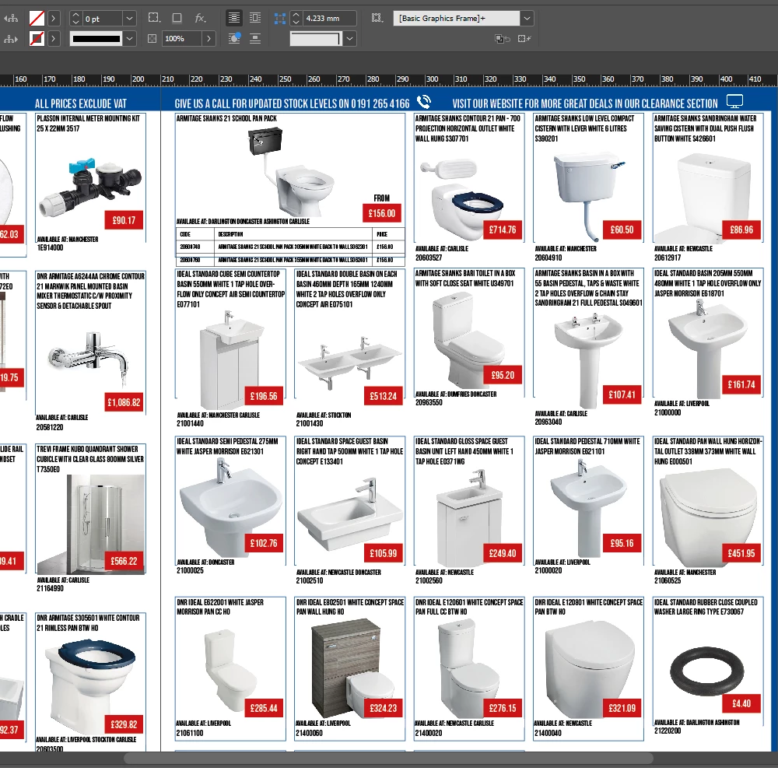Click the Select Previous Object icon
Screen dimensions: 778x778
tap(11, 19)
